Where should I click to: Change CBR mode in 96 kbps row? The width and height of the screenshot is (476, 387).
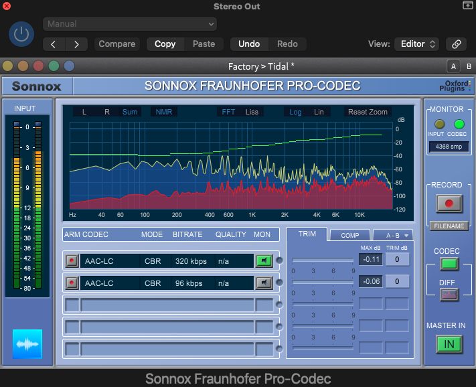click(x=155, y=283)
